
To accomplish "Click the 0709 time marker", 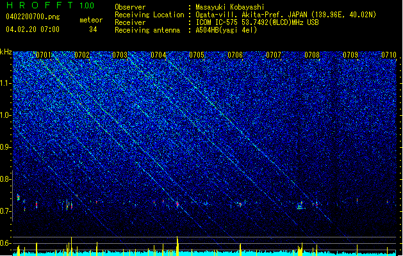I will (x=350, y=55).
